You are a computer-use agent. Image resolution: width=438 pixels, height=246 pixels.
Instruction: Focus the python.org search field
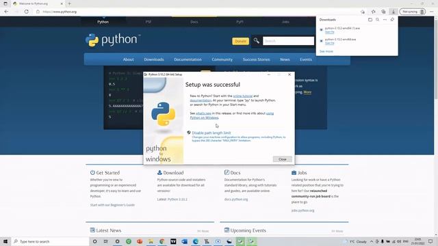tap(288, 41)
